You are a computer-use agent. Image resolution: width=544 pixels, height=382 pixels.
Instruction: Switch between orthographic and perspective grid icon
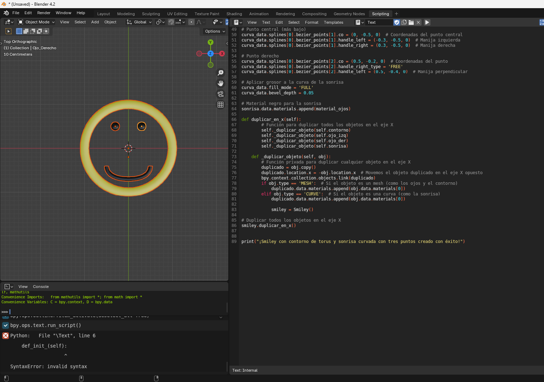221,105
